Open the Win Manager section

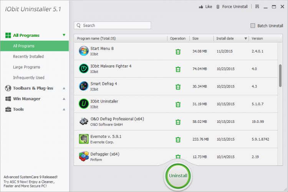point(26,99)
